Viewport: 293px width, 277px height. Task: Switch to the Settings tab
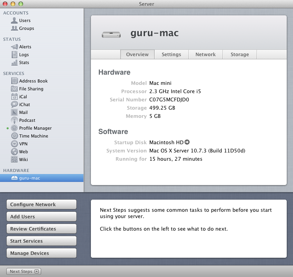pos(171,54)
